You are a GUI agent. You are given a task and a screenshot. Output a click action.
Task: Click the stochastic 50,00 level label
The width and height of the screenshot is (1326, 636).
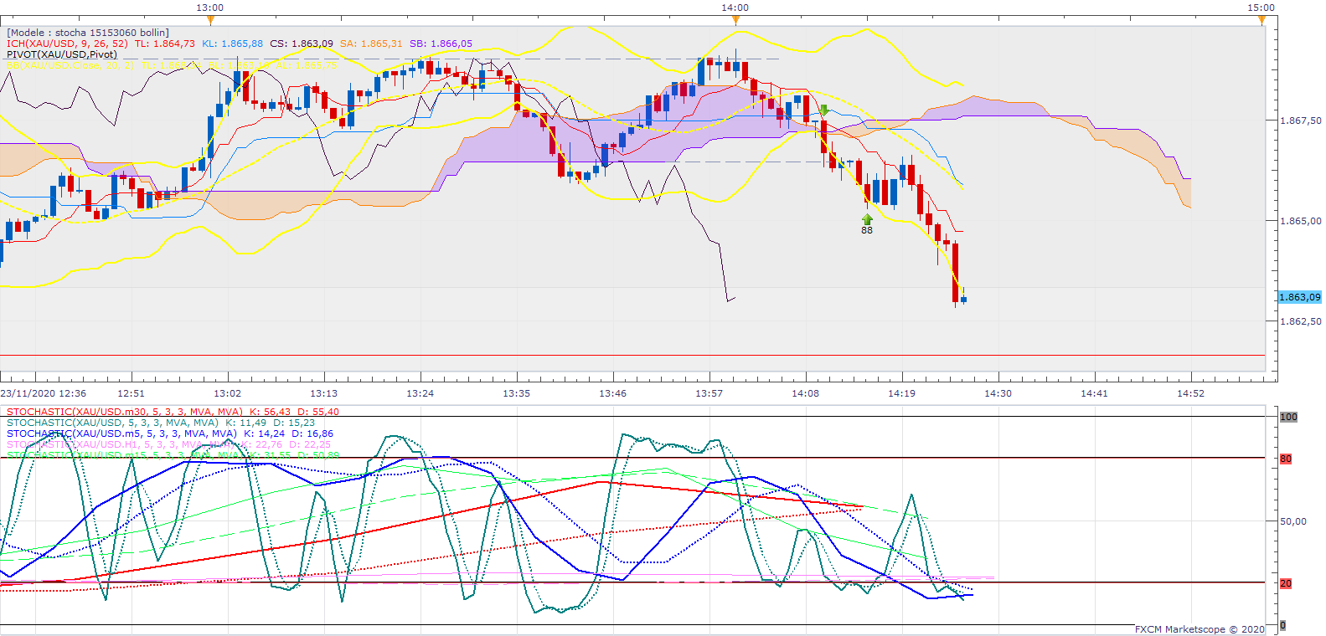point(1293,521)
